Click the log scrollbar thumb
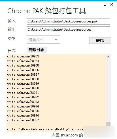The image size is (117, 139). [x=108, y=124]
